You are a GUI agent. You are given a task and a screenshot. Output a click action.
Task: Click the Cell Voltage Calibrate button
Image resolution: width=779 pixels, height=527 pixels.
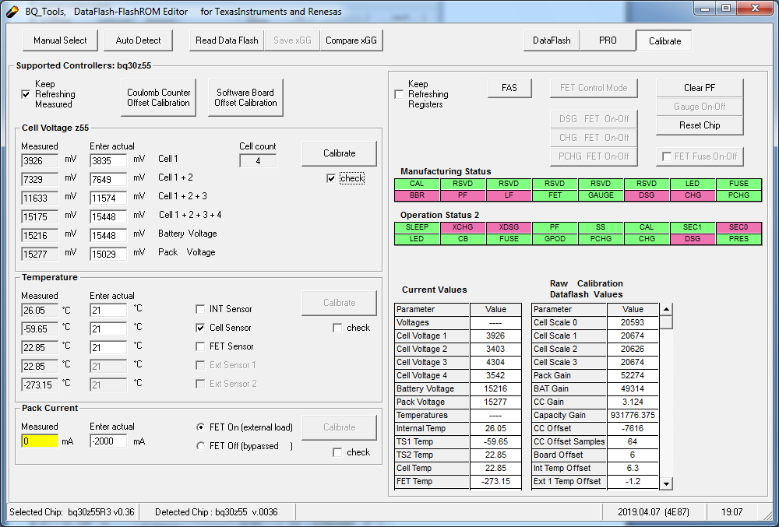[340, 153]
